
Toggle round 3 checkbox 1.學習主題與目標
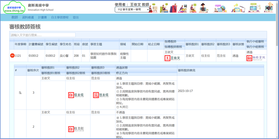[118, 84]
